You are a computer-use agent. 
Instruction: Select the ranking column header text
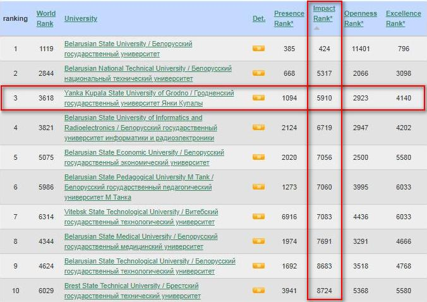[15, 18]
